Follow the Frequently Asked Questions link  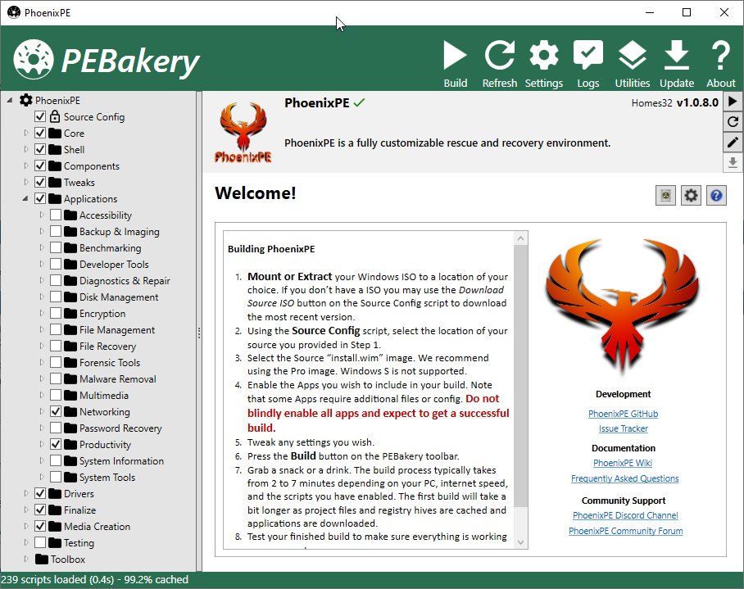[x=624, y=478]
